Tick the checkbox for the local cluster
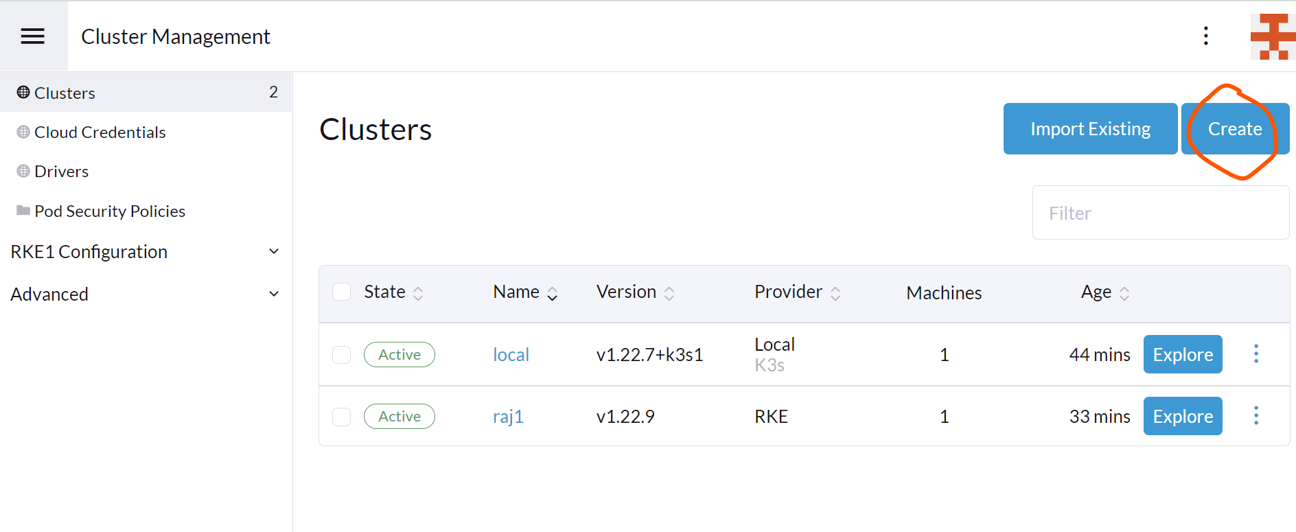1296x532 pixels. (341, 355)
